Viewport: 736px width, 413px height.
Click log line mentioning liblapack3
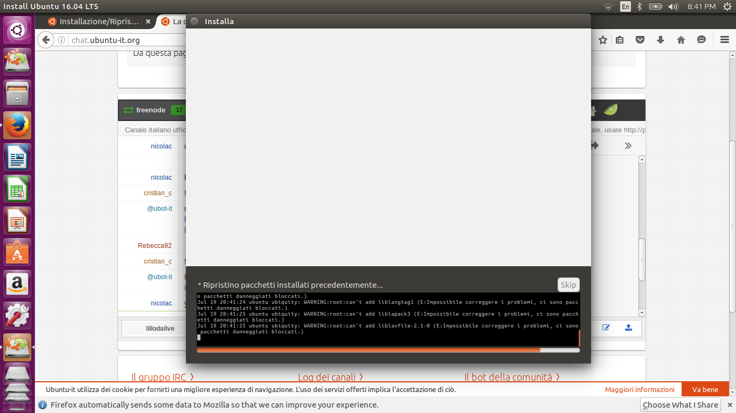pyautogui.click(x=388, y=317)
